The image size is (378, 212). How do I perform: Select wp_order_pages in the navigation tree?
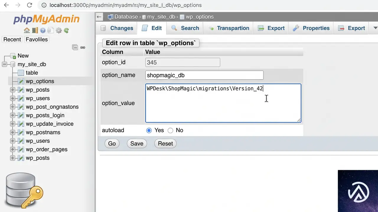tap(47, 150)
